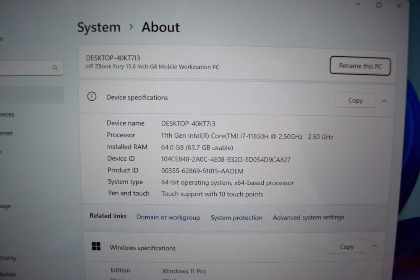Viewport: 420px width, 280px height.
Task: Click the DESKTOP-40KT7I3 name in the top card
Action: (113, 58)
